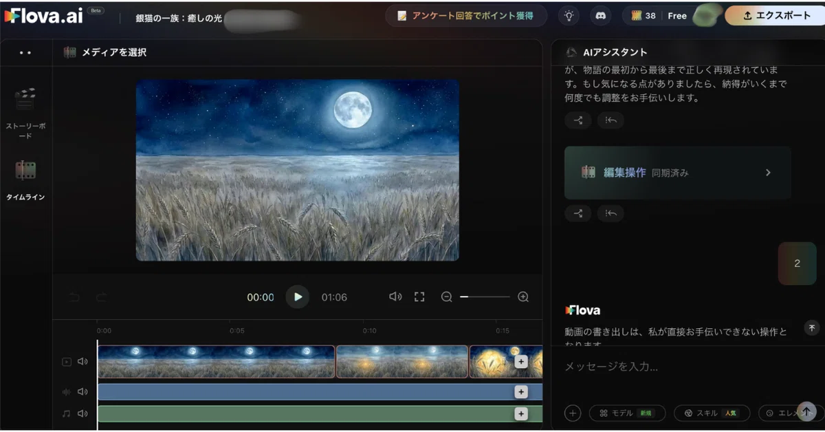Click the Free plan badge
The width and height of the screenshot is (825, 432).
[677, 16]
